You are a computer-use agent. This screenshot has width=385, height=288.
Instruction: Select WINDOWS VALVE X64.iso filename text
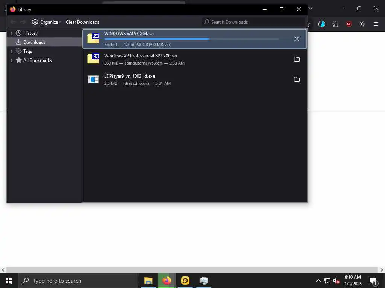tap(129, 34)
